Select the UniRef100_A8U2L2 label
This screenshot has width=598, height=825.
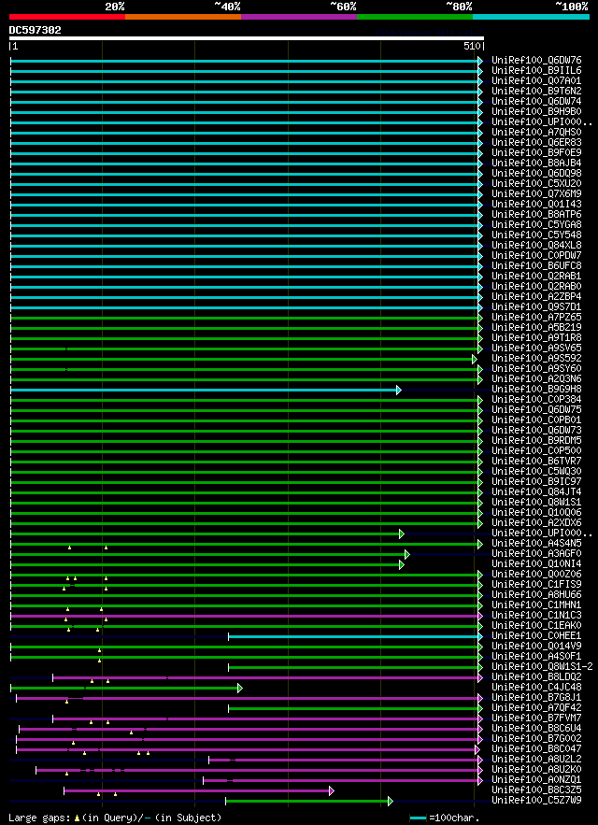click(x=536, y=760)
